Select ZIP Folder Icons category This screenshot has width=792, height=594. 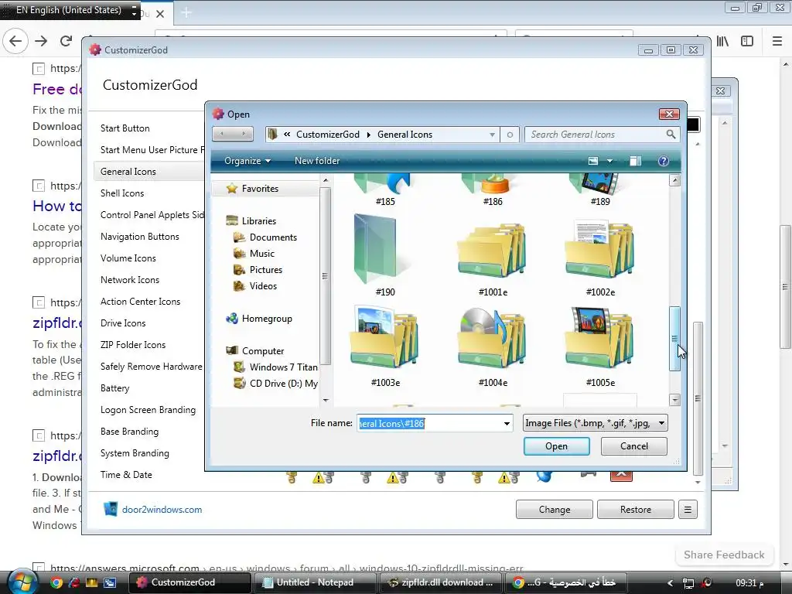(133, 345)
